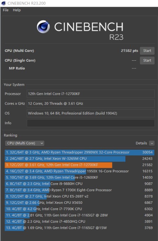Click the Details label in the Ranking section

pyautogui.click(x=141, y=143)
